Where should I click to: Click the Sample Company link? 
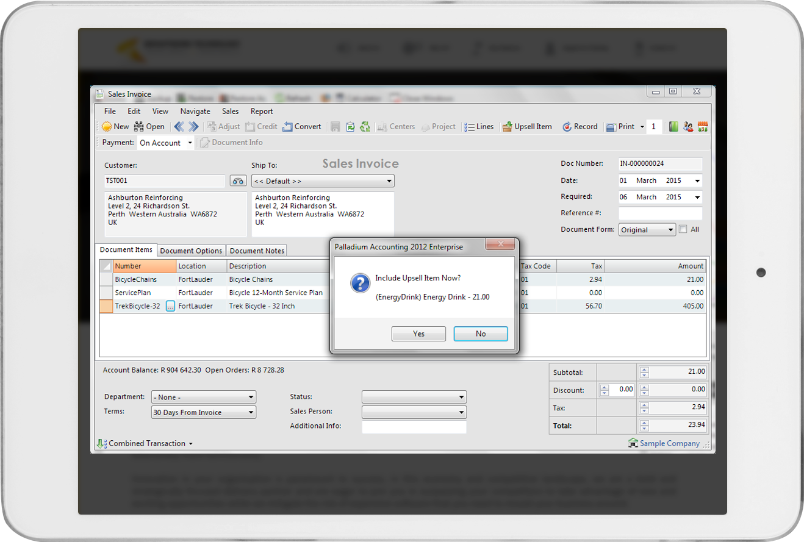pyautogui.click(x=669, y=443)
